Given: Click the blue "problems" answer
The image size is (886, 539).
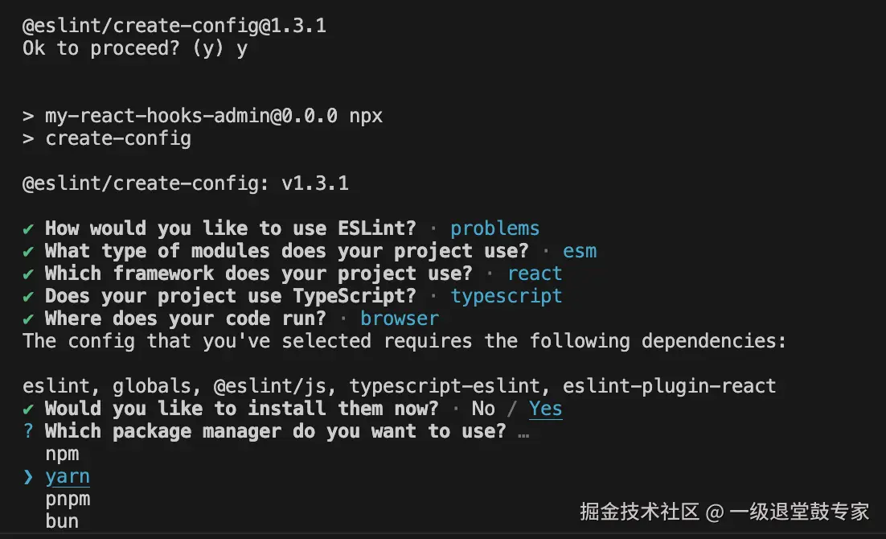Looking at the screenshot, I should click(494, 228).
